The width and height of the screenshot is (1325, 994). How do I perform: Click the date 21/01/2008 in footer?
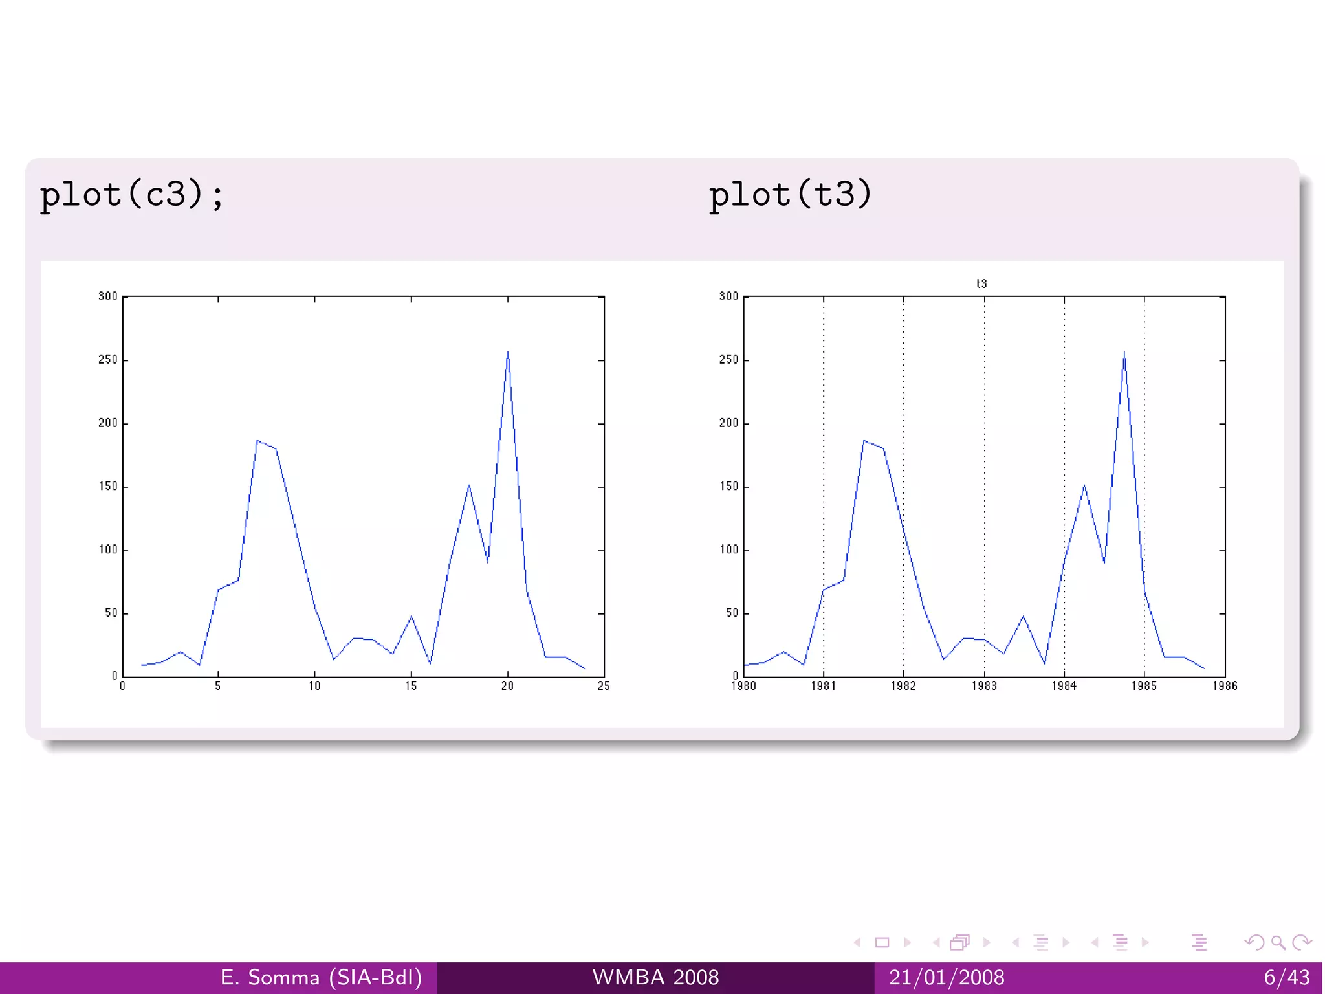[947, 977]
